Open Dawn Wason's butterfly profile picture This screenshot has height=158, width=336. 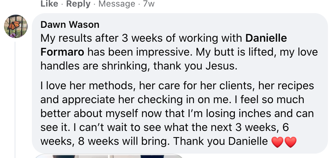point(16,26)
